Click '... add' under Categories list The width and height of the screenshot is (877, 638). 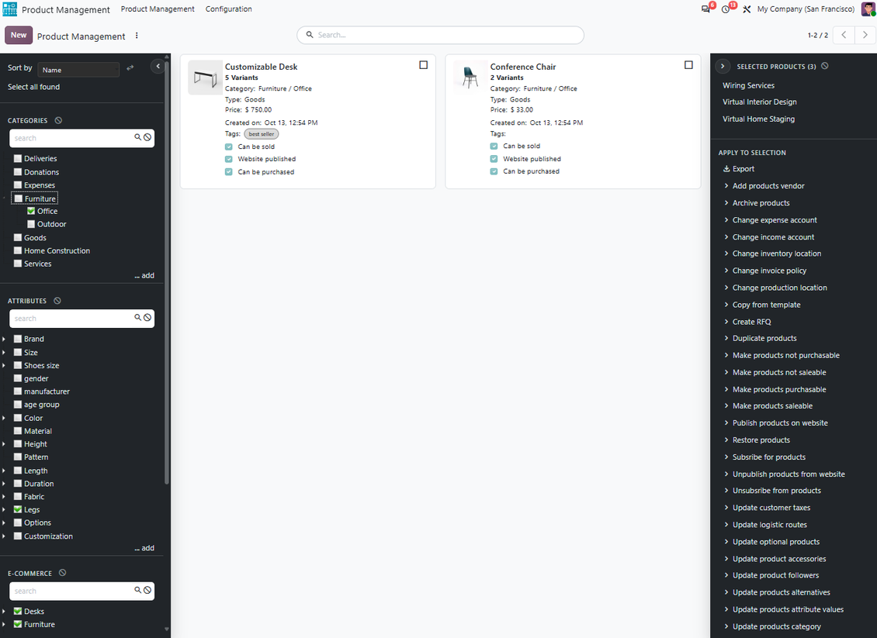pyautogui.click(x=144, y=275)
